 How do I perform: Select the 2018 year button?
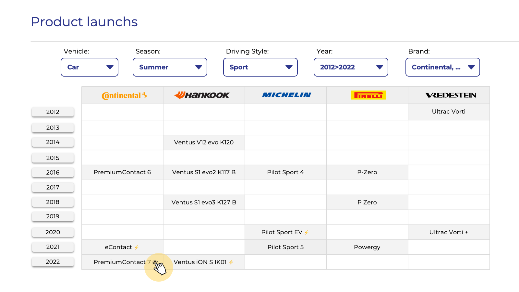point(53,202)
